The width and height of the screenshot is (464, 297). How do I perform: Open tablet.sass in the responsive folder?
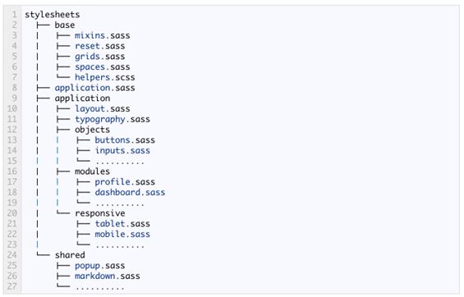pos(122,223)
